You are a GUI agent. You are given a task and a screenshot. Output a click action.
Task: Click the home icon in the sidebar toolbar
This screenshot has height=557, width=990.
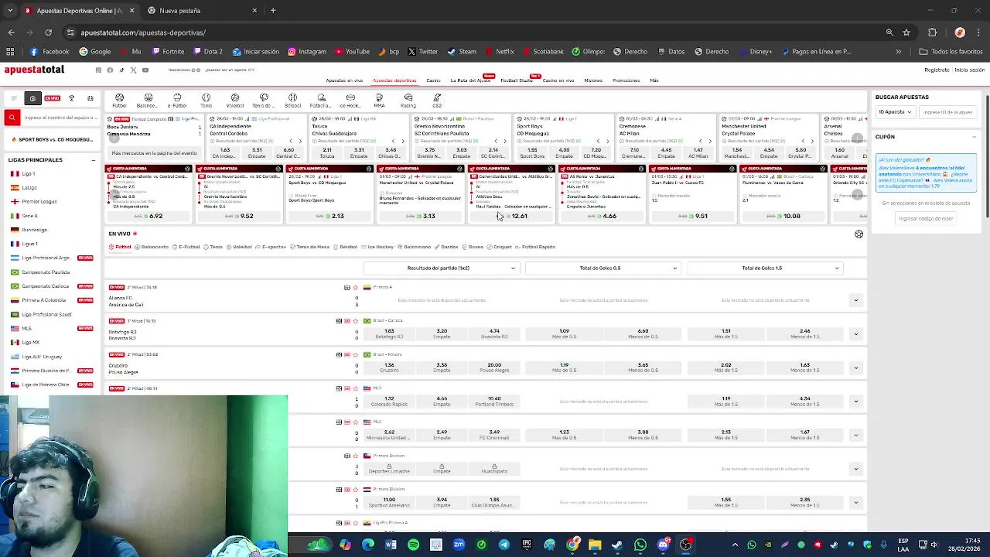click(x=32, y=98)
